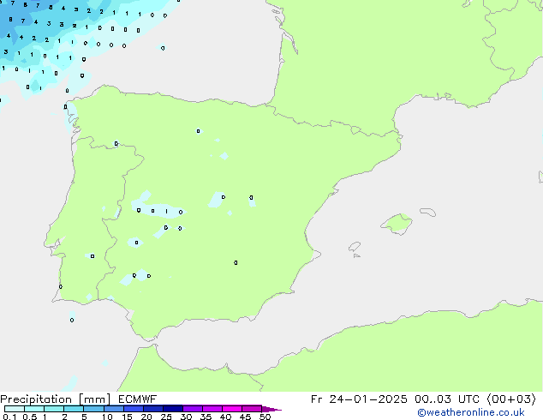
Task: Click the island of Mallorca on the map
Action: tap(397, 225)
